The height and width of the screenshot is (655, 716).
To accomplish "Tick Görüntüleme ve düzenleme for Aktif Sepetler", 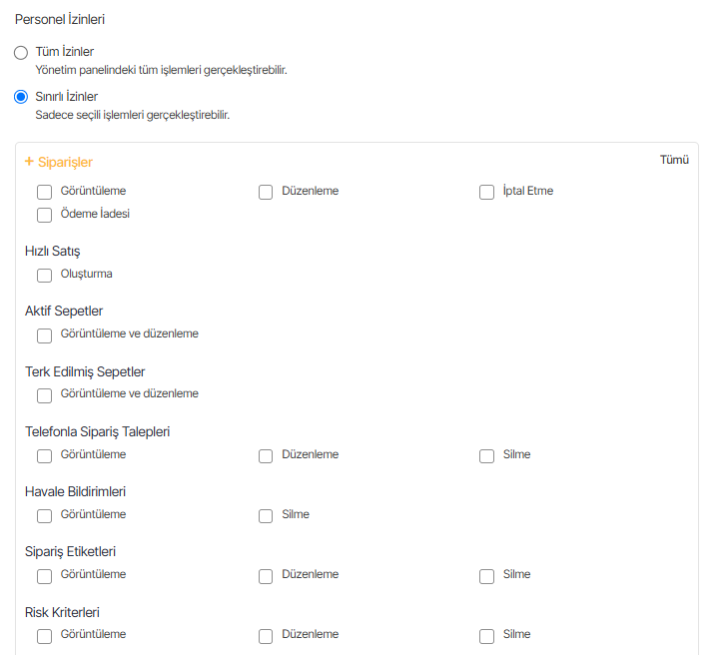I will (44, 335).
